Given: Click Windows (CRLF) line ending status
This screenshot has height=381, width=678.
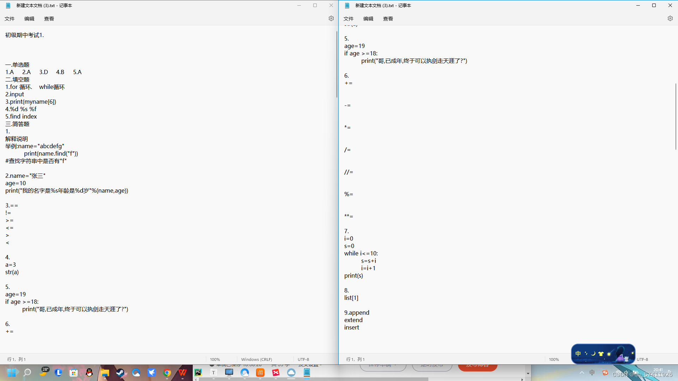Looking at the screenshot, I should point(256,359).
